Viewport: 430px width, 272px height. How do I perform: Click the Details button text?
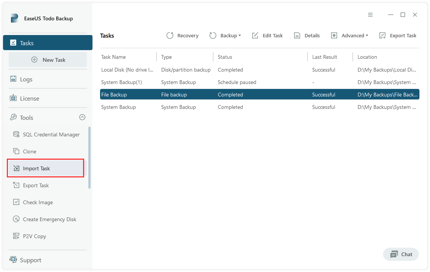[x=312, y=35]
